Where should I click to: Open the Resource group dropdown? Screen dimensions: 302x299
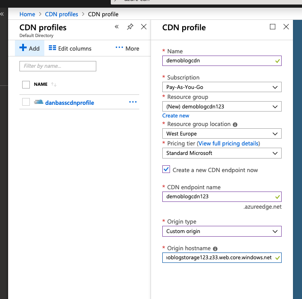point(222,107)
